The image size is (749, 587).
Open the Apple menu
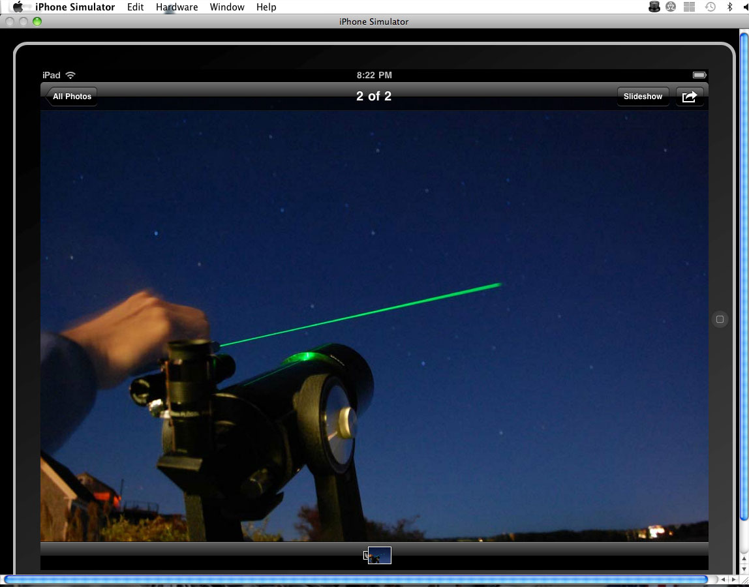pos(18,7)
